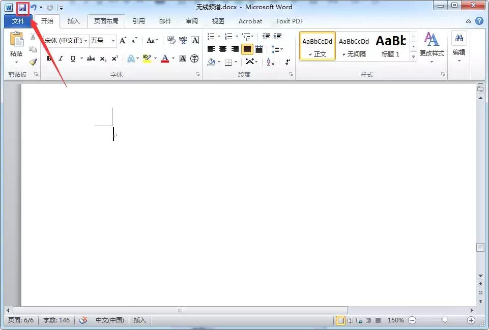Click the zoom in plus control
Image resolution: width=489 pixels, height=330 pixels.
[x=472, y=320]
